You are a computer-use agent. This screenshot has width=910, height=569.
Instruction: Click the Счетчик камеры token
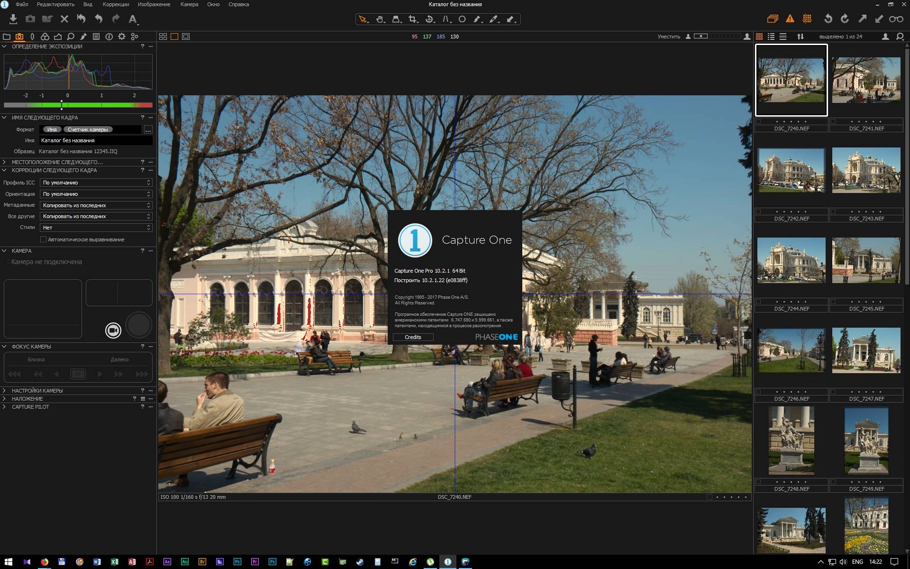pos(88,129)
